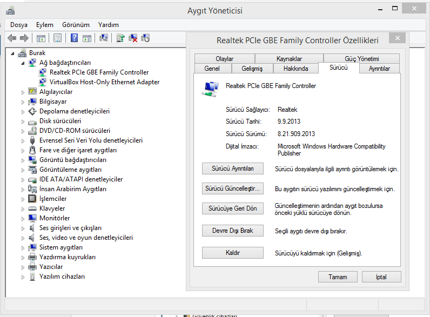Switch to the Ayrıntılar tab
430x317 pixels.
379,68
